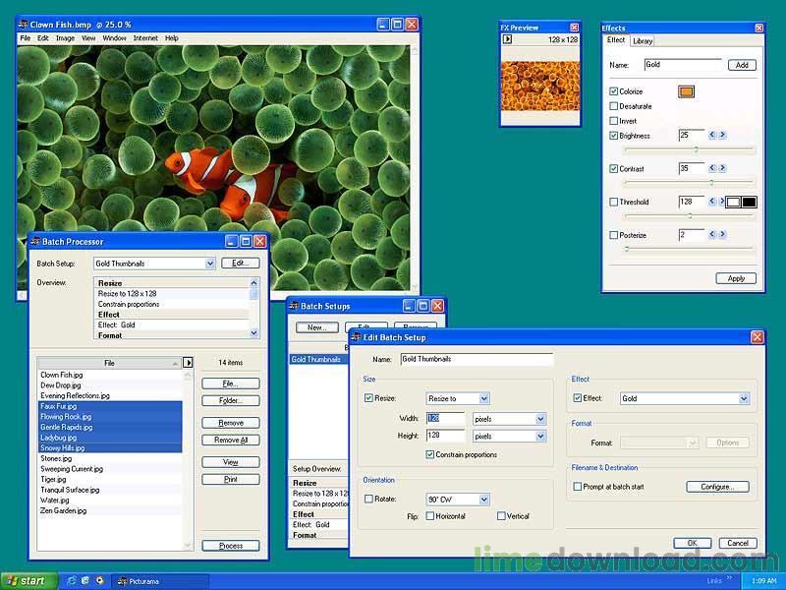Click the FX Preview play arrow icon
This screenshot has height=590, width=786.
click(507, 40)
